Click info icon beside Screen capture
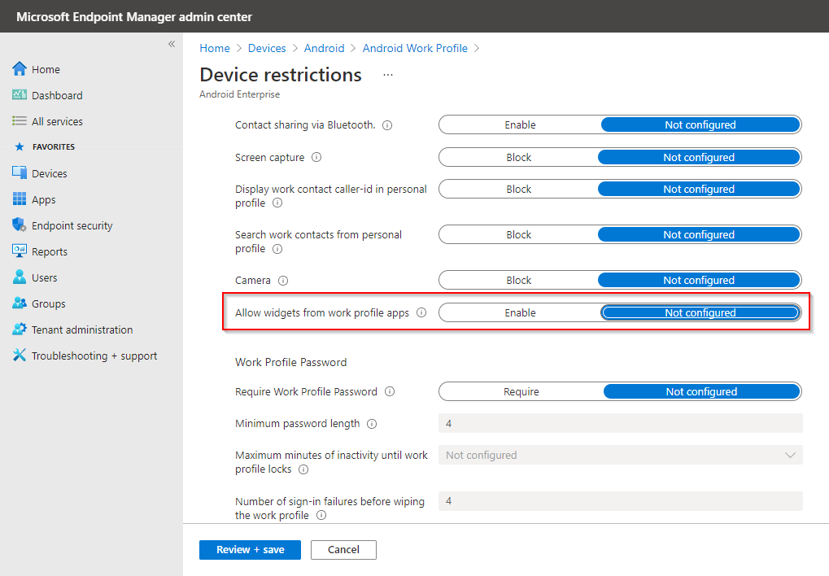The image size is (829, 576). (x=316, y=157)
